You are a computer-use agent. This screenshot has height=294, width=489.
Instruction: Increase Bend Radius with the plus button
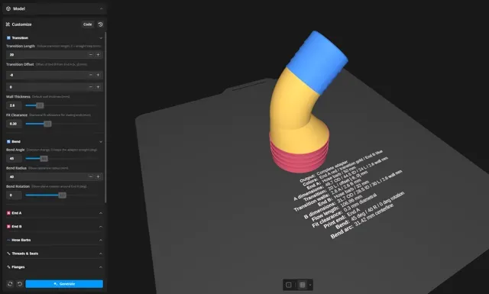click(x=98, y=176)
